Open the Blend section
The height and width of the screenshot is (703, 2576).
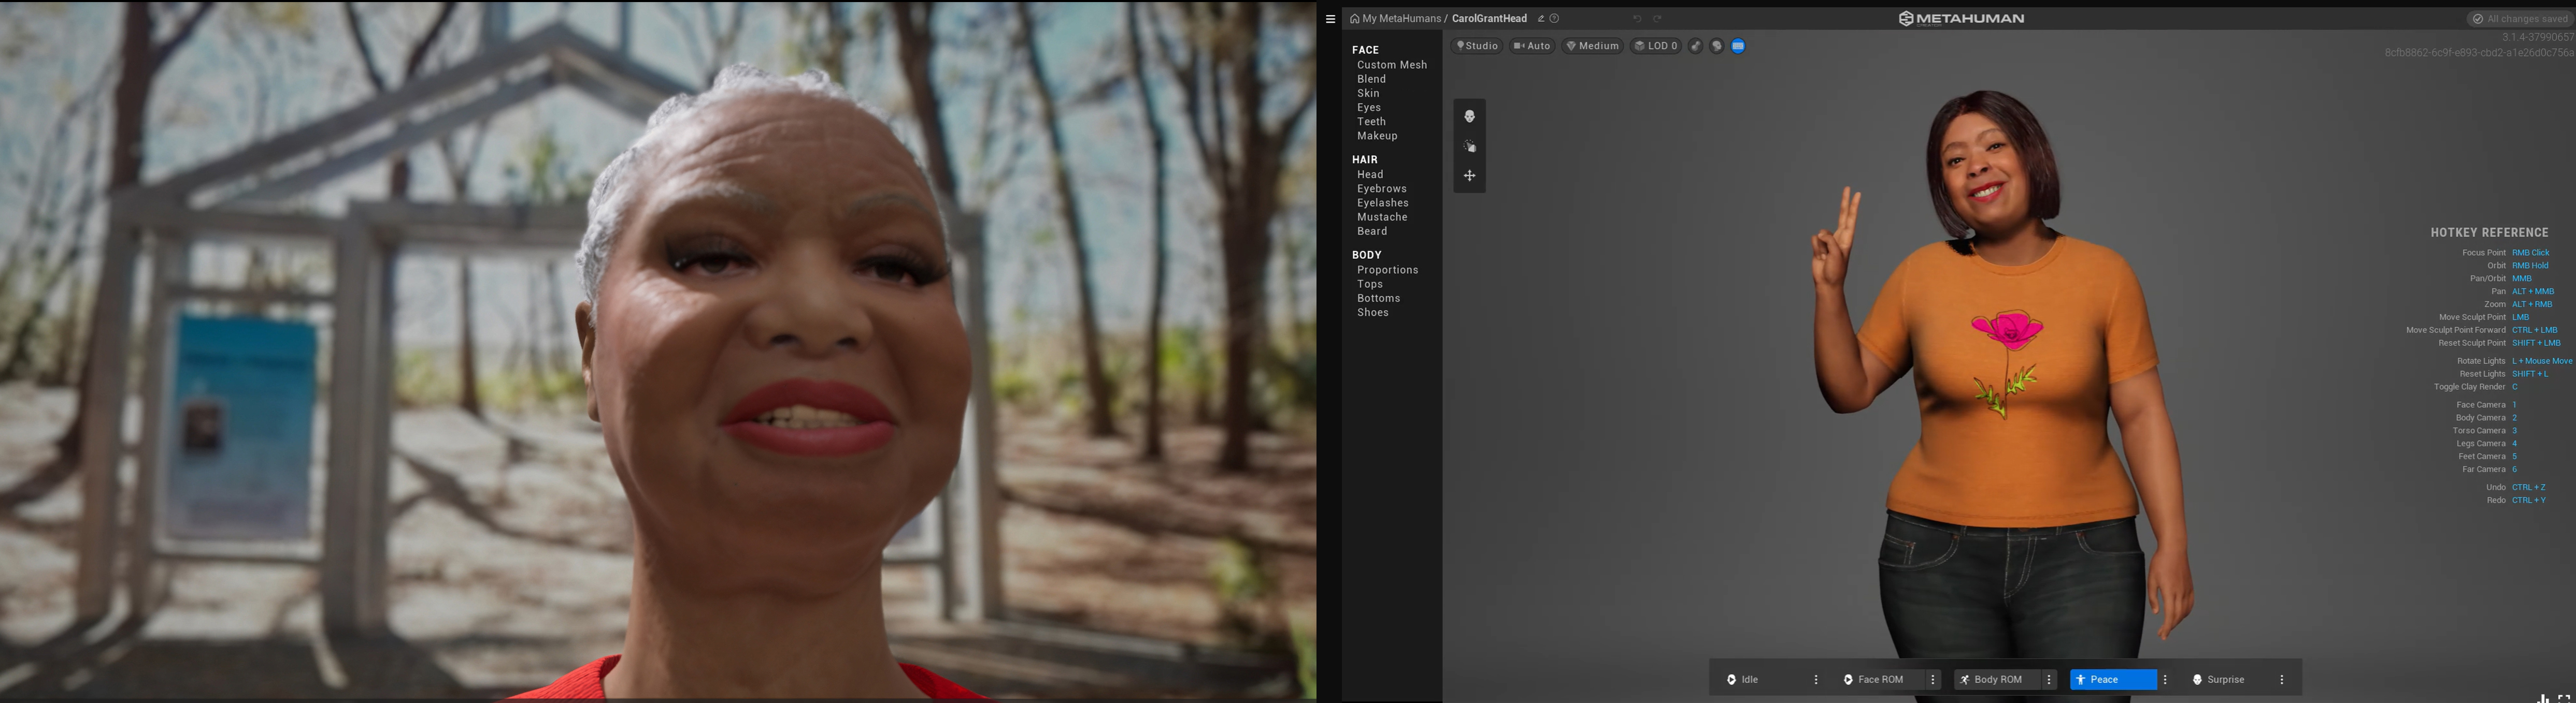[x=1371, y=79]
